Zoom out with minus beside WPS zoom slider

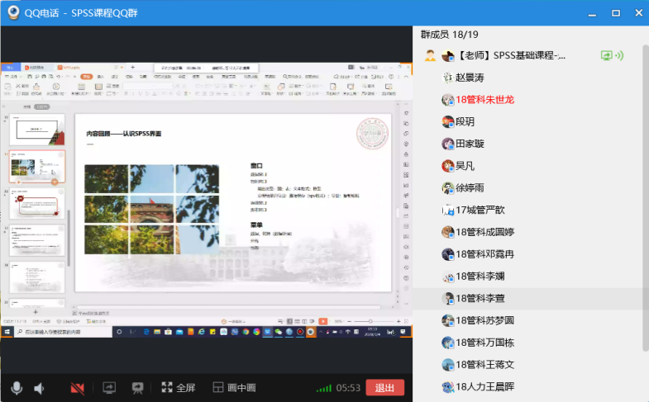pyautogui.click(x=350, y=321)
